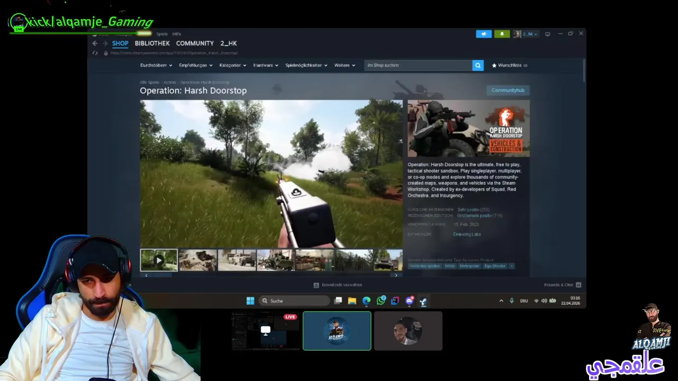The width and height of the screenshot is (678, 381).
Task: Open the Windows Start menu
Action: click(250, 301)
